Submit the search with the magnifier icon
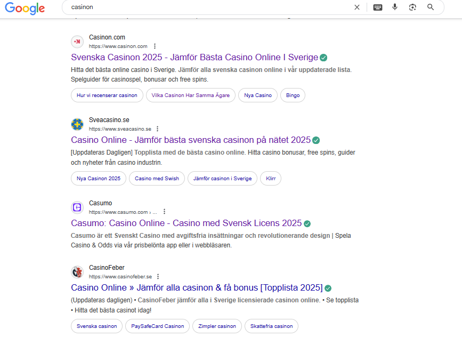The image size is (462, 337). [431, 7]
